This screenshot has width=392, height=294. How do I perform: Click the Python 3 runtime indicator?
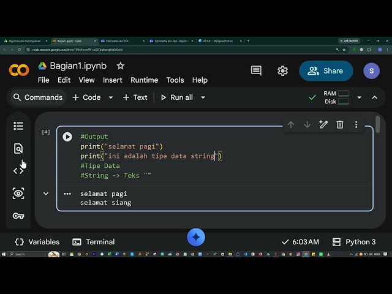(x=354, y=242)
